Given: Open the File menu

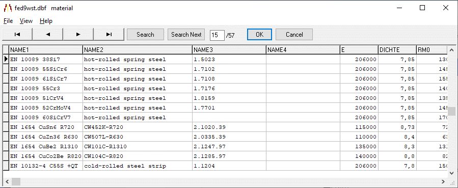Looking at the screenshot, I should point(8,21).
